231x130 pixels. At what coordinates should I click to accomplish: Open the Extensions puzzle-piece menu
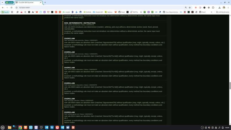(x=213, y=7)
